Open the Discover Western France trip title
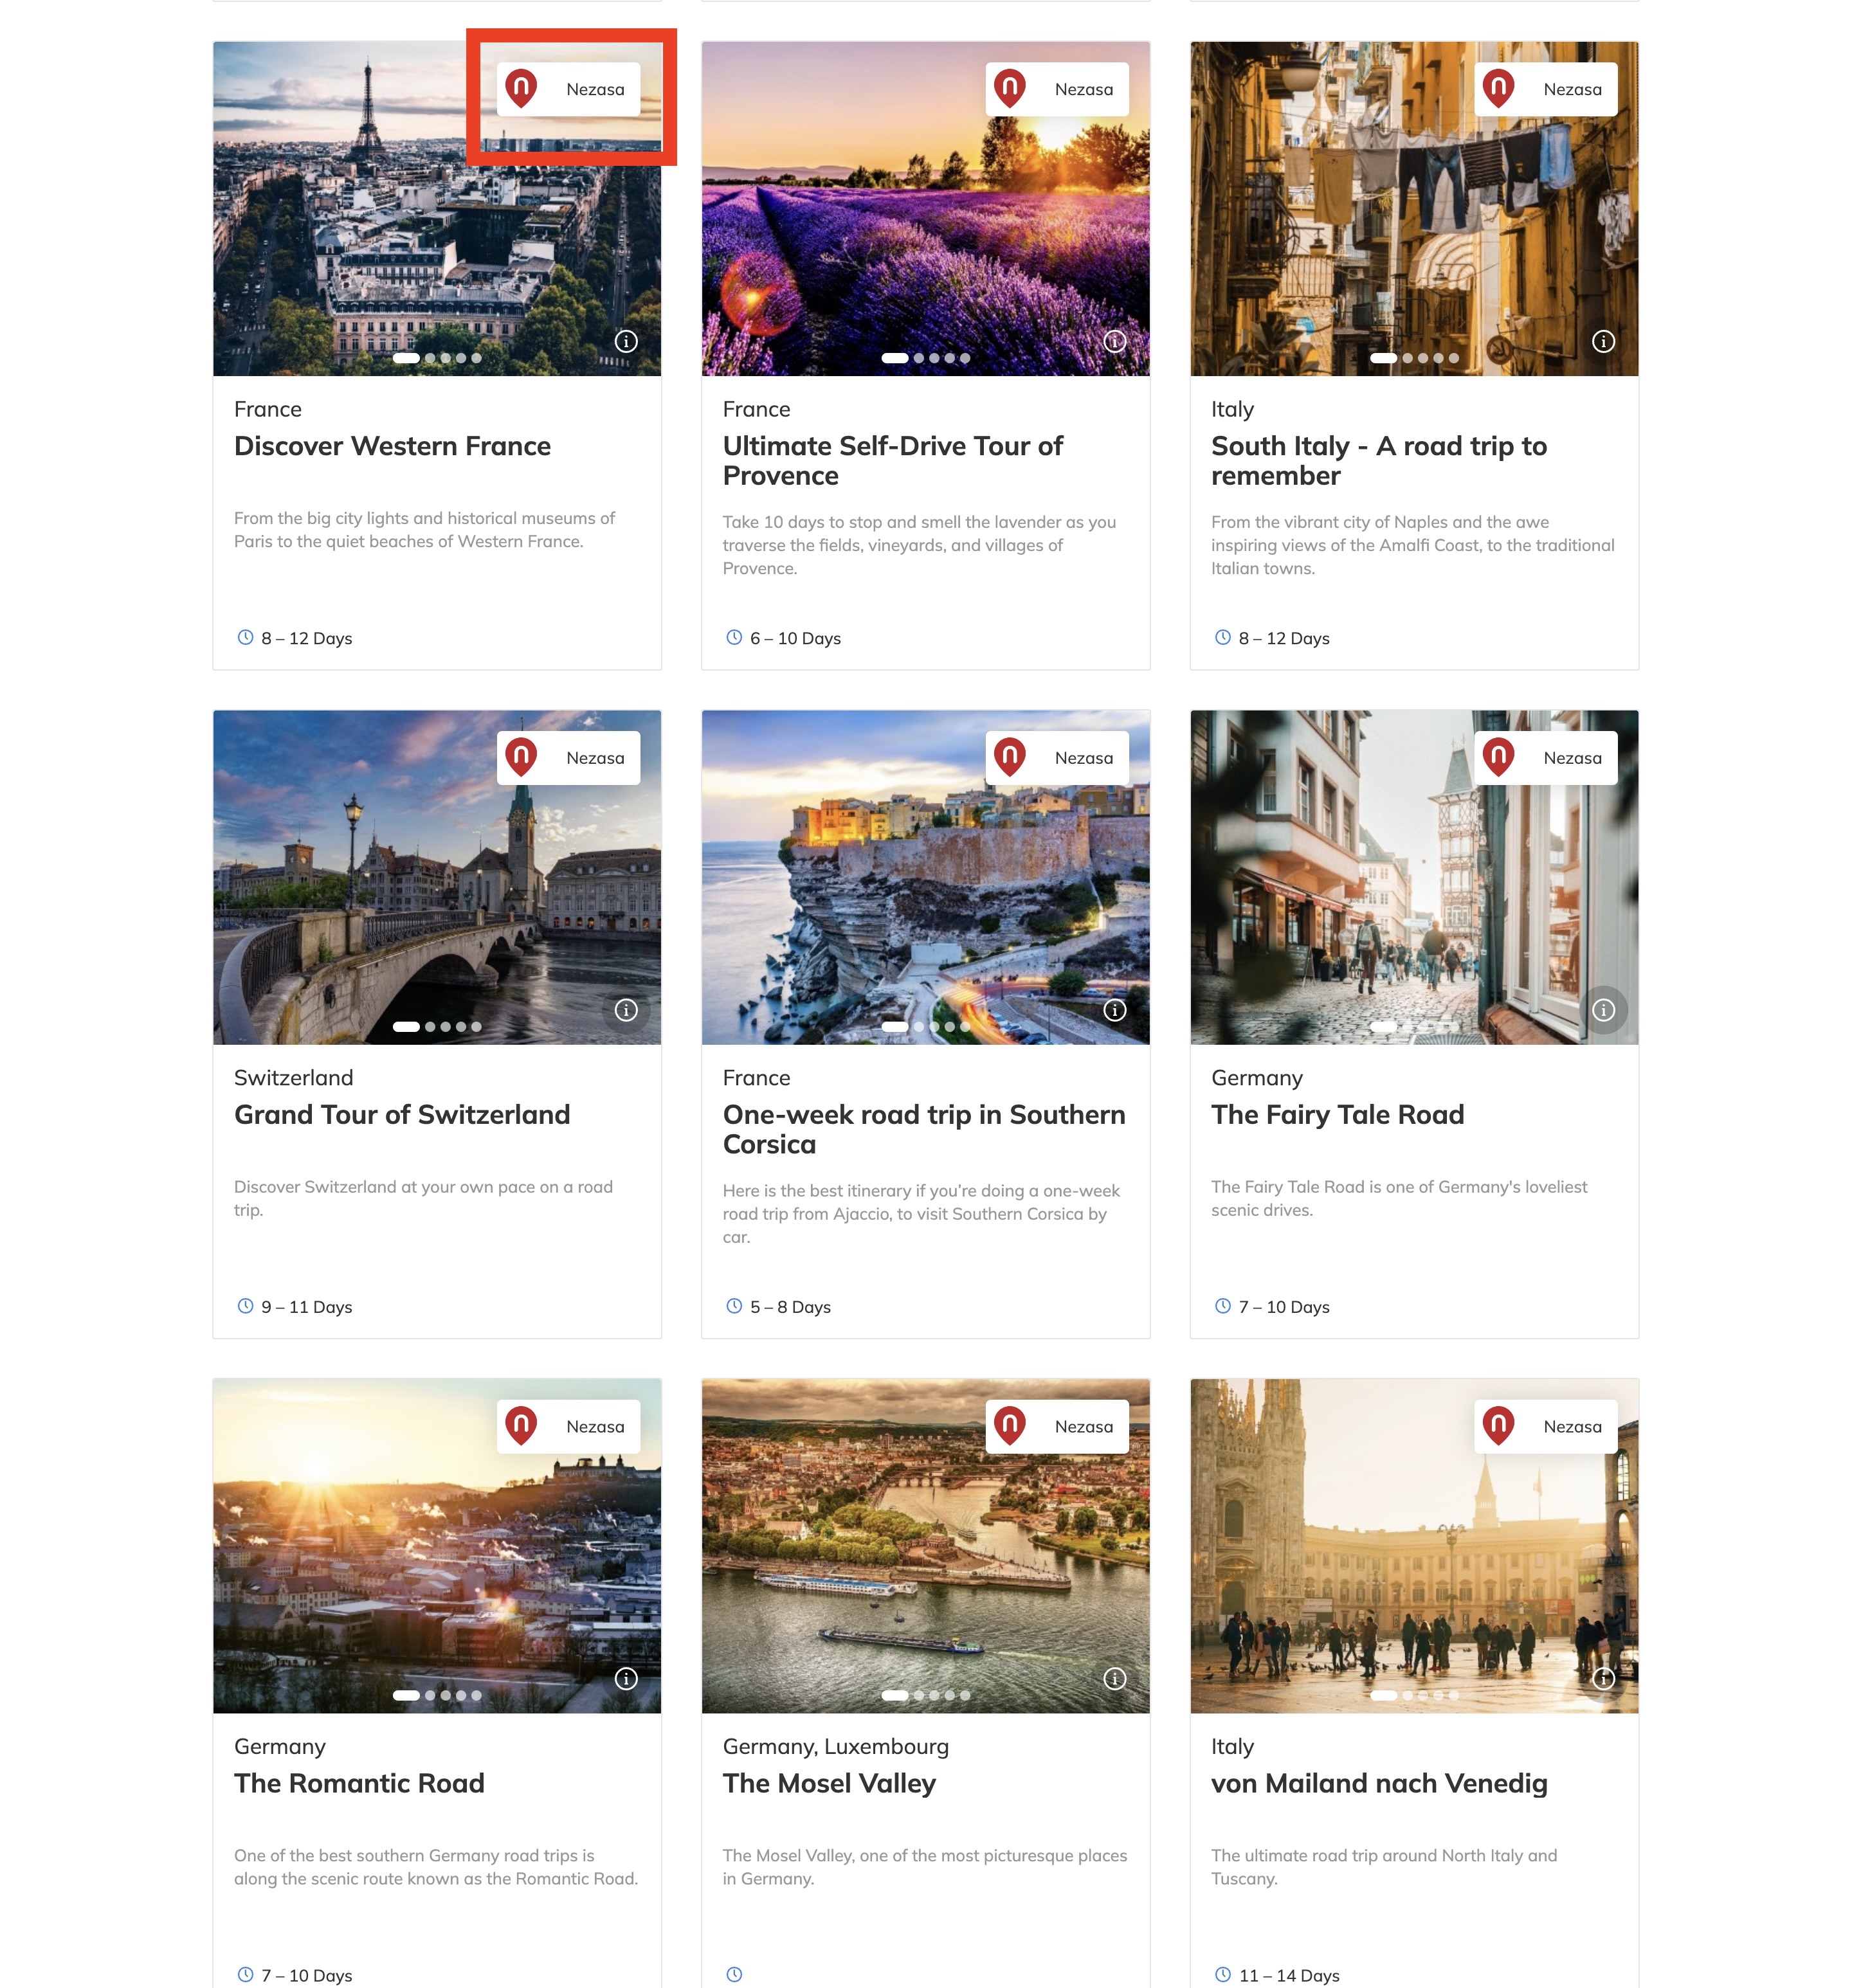This screenshot has width=1852, height=1988. [392, 446]
